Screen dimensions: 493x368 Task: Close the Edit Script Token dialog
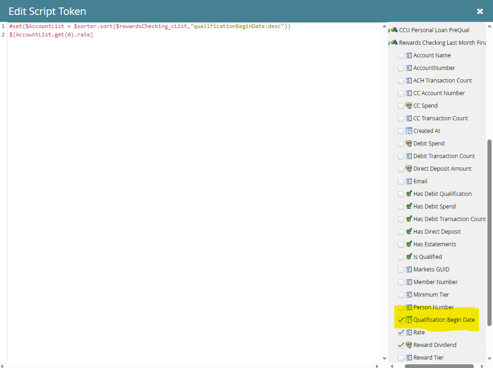(x=479, y=11)
